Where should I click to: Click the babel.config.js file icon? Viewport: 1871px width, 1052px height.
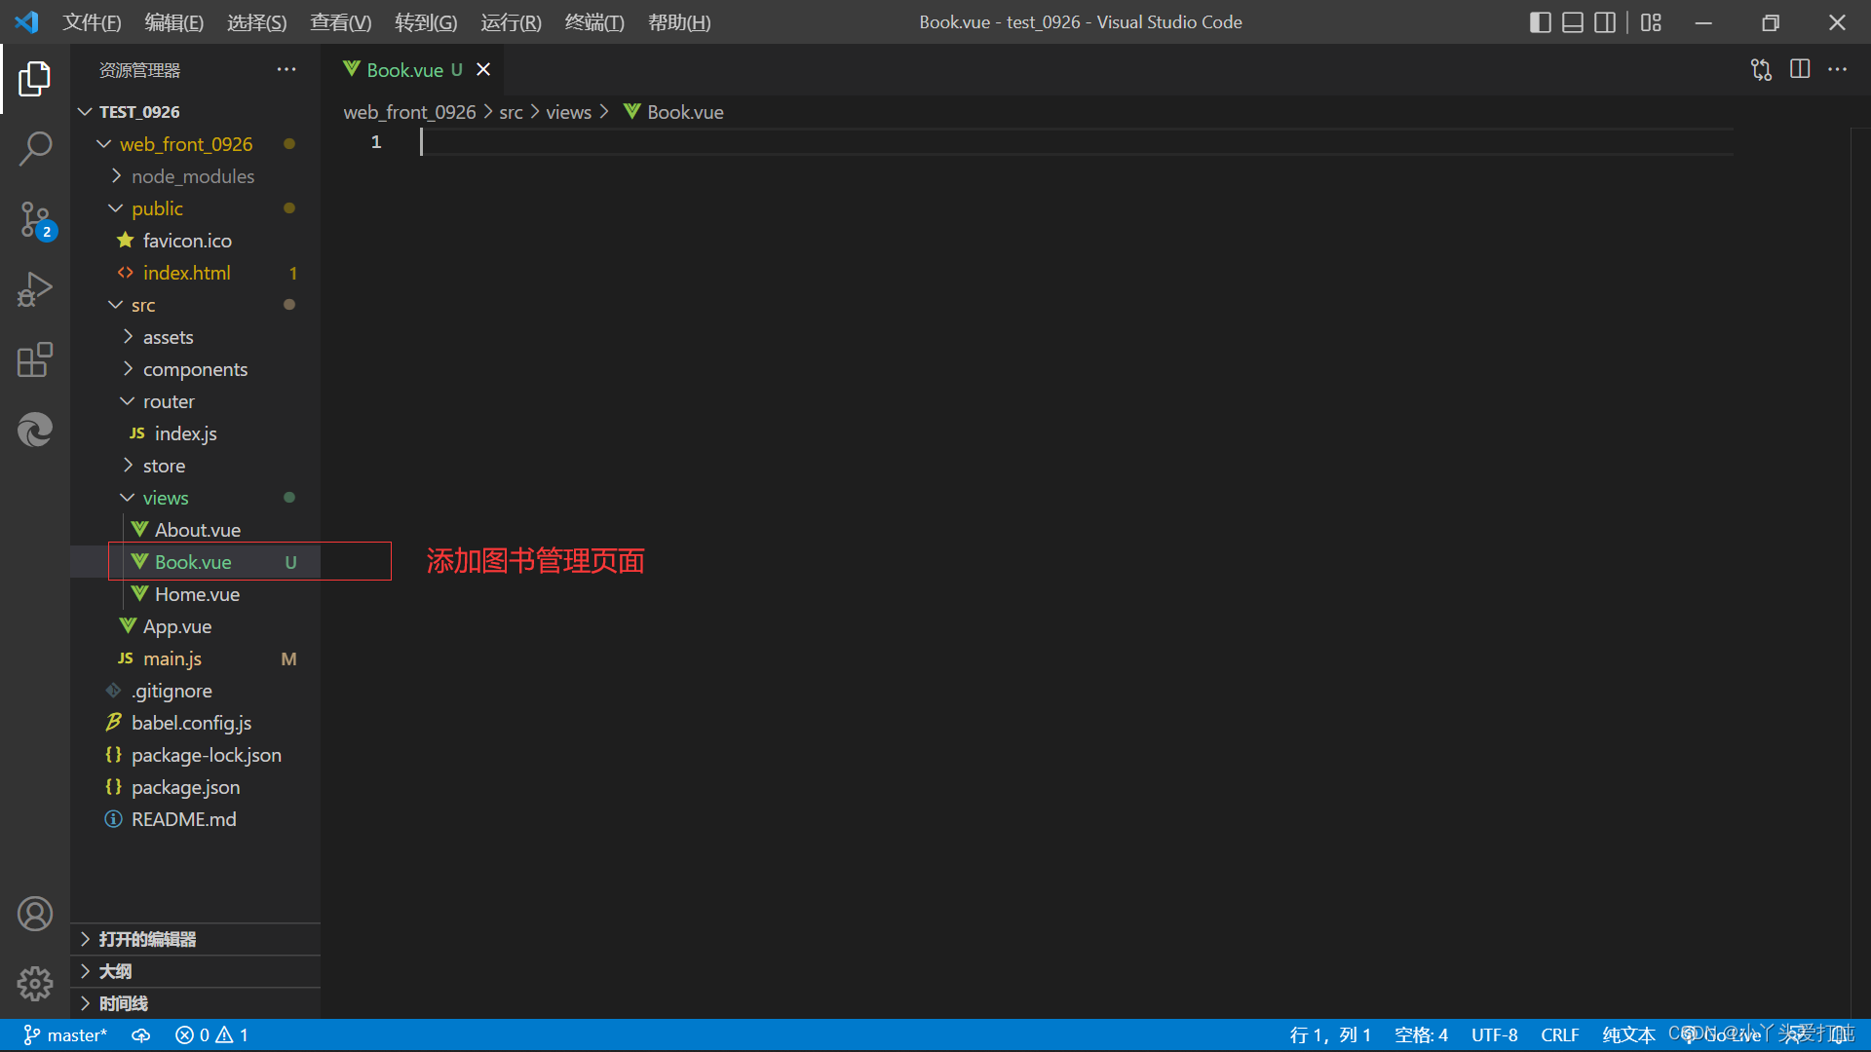pos(114,723)
